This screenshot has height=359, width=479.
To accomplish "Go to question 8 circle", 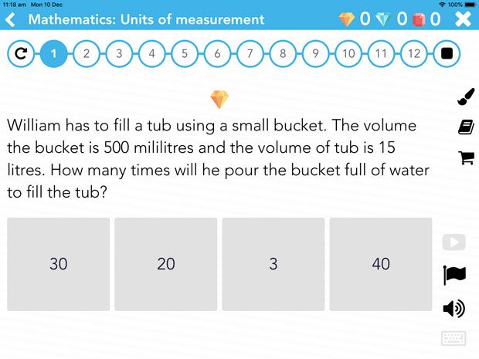I will (283, 54).
